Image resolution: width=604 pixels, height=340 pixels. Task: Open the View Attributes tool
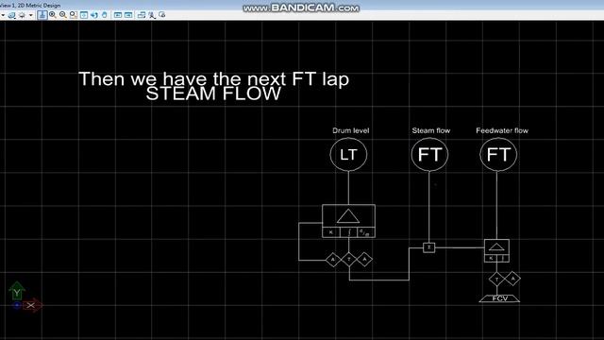(12, 15)
